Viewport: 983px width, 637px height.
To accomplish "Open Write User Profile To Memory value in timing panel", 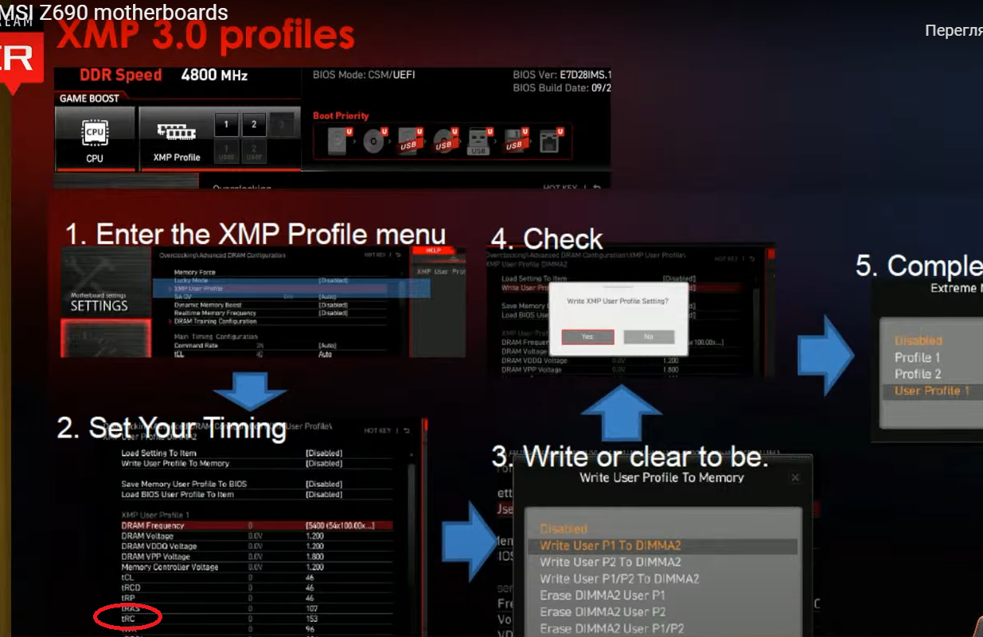I will coord(324,464).
